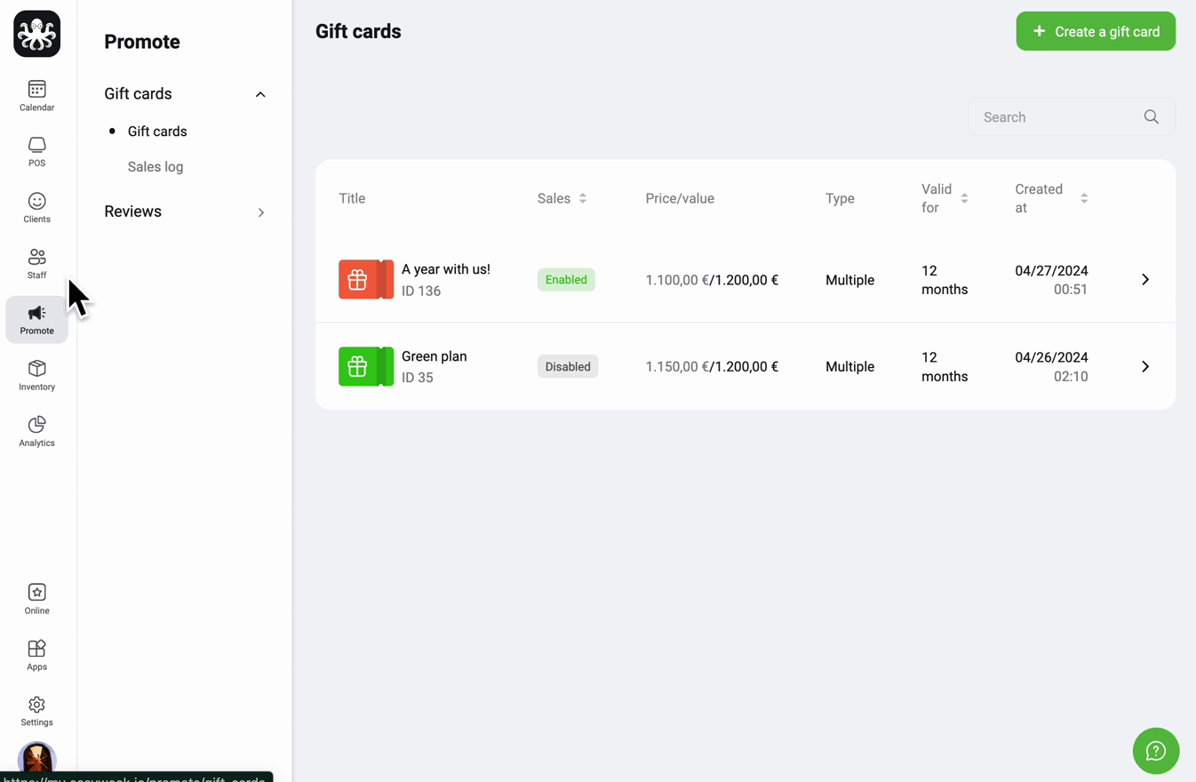This screenshot has height=782, width=1196.
Task: Click the octopus app logo
Action: 36,34
